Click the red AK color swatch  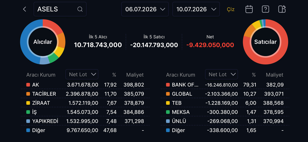click(28, 85)
